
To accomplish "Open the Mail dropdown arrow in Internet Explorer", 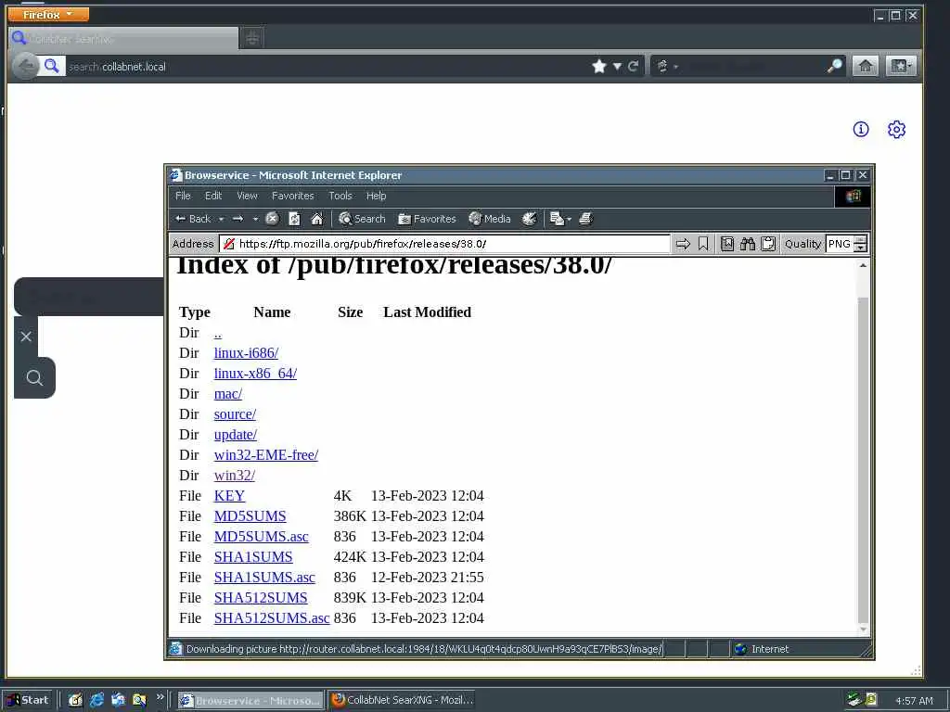I will 569,219.
